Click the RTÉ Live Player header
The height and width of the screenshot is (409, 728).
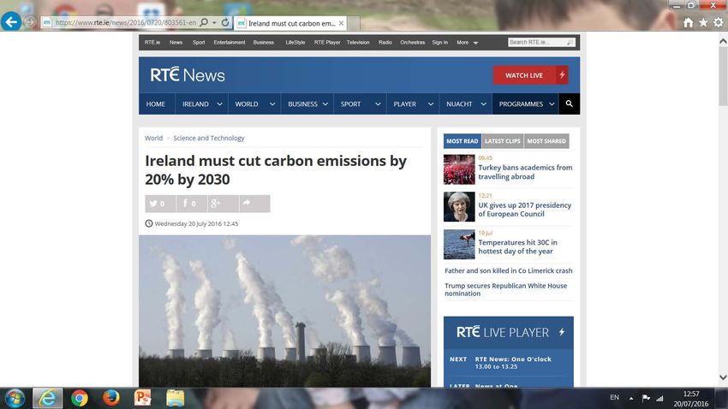pos(509,333)
